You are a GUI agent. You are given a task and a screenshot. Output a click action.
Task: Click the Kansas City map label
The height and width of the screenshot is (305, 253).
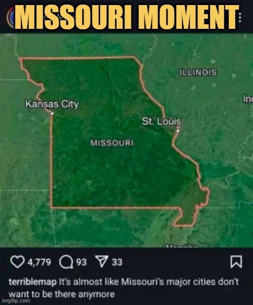tap(52, 104)
